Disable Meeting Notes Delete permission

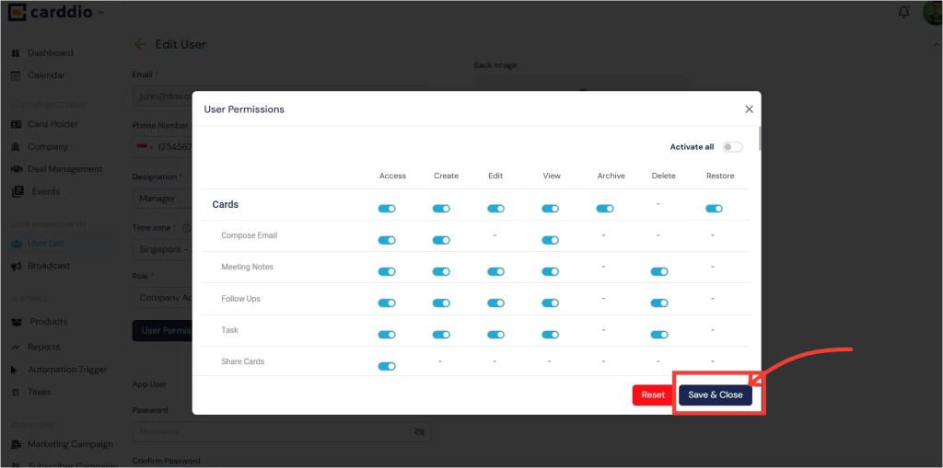tap(658, 272)
